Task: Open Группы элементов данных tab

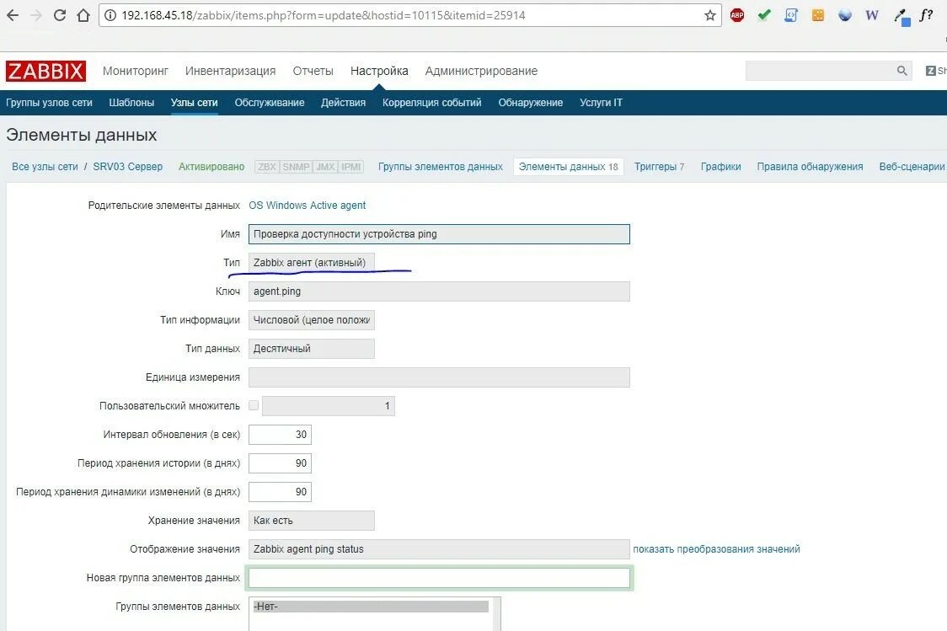Action: [441, 167]
